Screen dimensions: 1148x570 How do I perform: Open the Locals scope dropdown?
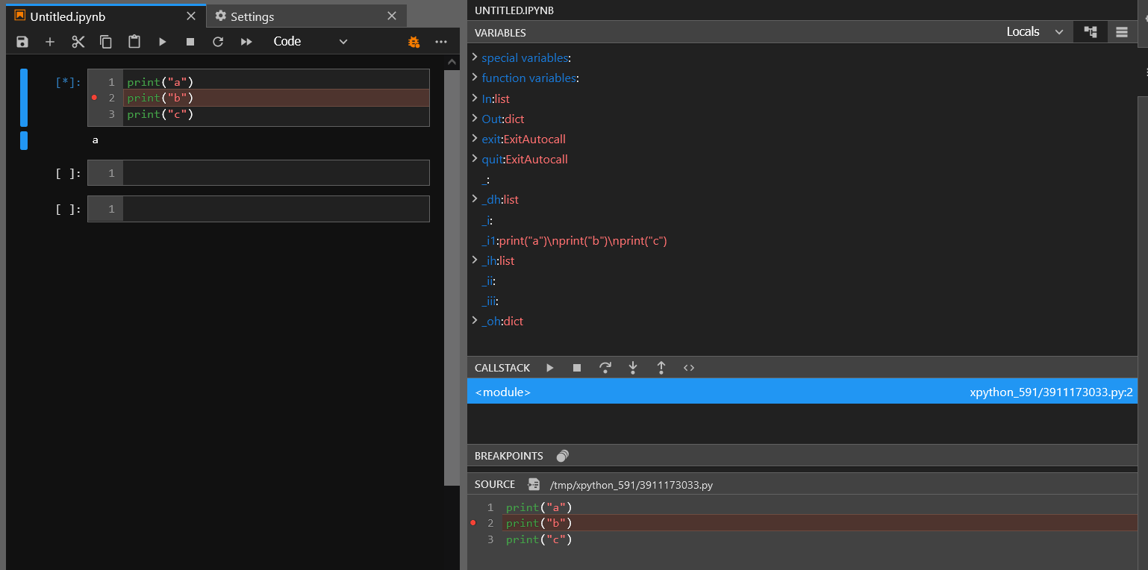[x=1036, y=31]
